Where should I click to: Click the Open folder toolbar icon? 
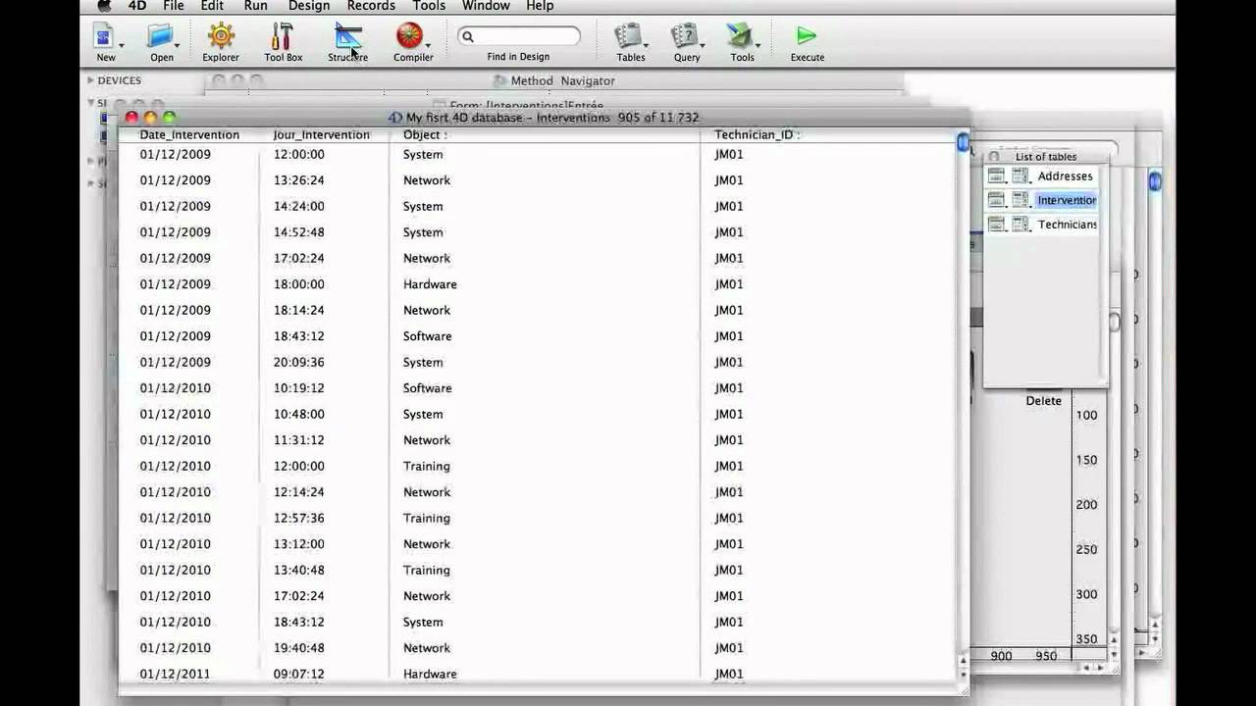tap(160, 36)
